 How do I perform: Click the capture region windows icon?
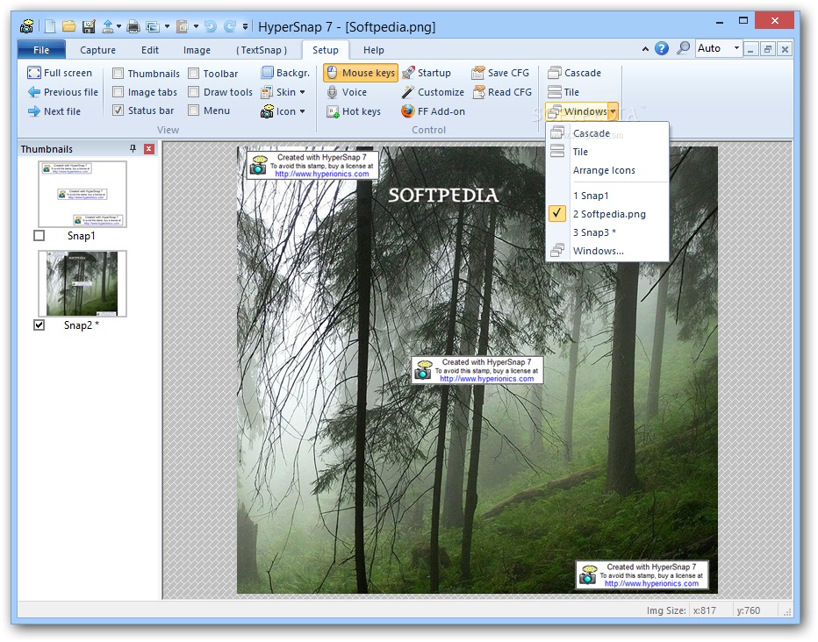tap(153, 26)
